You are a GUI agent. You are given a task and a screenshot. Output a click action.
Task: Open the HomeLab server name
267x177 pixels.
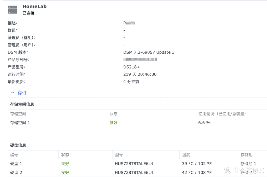[34, 6]
